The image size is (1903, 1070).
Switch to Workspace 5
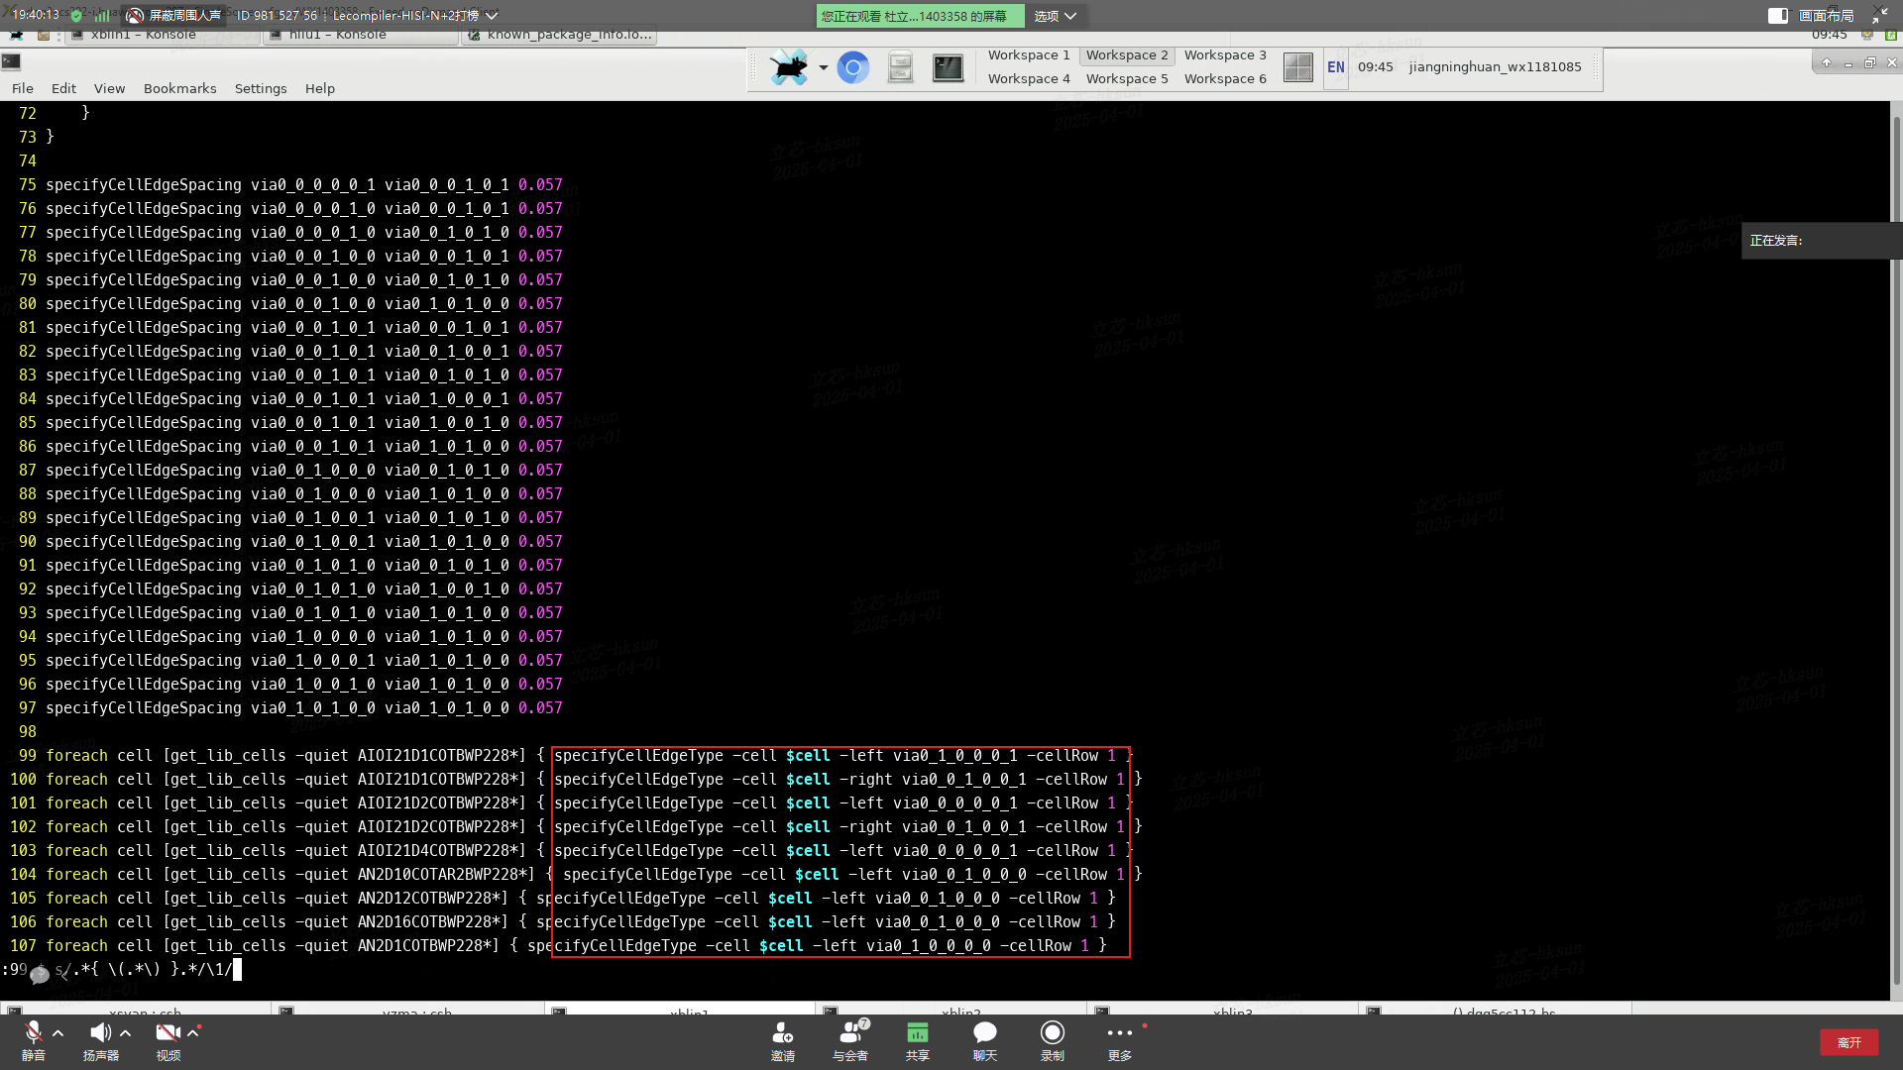(x=1126, y=78)
